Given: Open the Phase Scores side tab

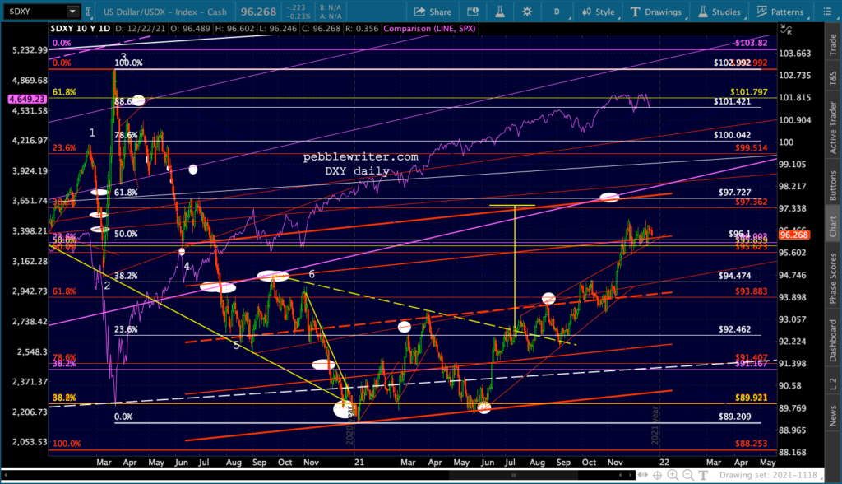Looking at the screenshot, I should (833, 279).
